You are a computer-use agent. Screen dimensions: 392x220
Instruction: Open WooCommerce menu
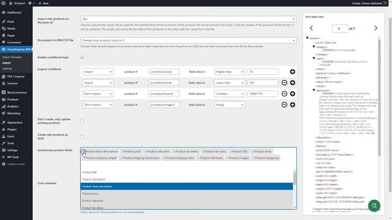(x=17, y=92)
